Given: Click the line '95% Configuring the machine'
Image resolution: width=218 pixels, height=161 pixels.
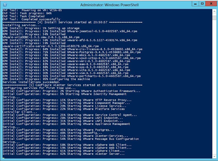Looking at the screenshot, I should (46, 79).
